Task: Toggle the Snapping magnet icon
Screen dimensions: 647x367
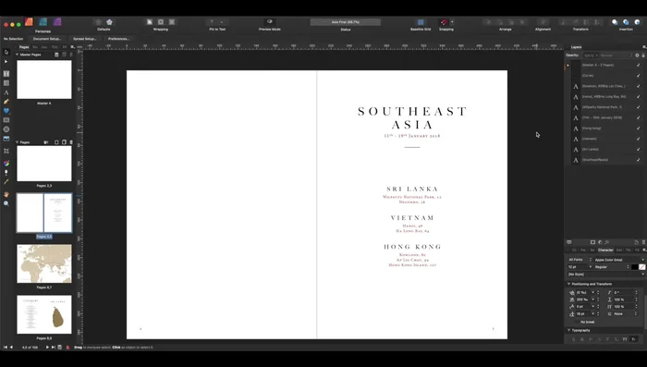Action: 444,22
